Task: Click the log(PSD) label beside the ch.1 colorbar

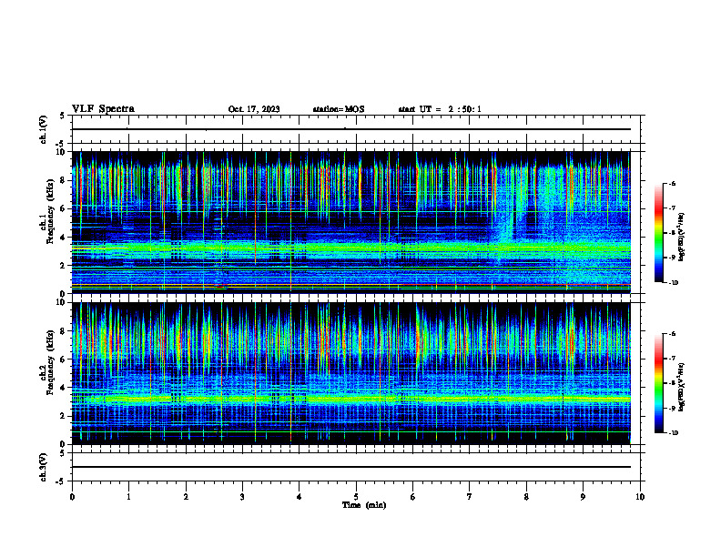Action: 682,238
